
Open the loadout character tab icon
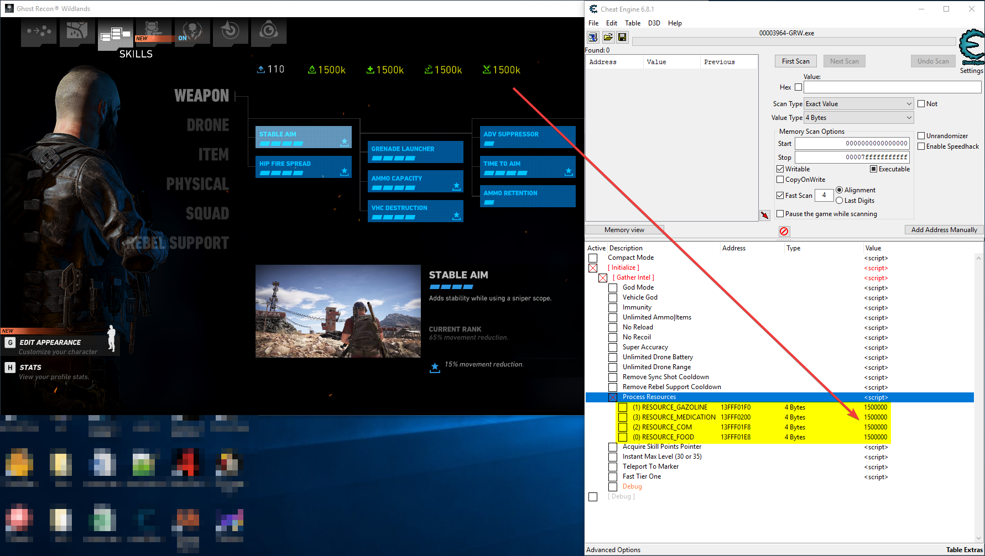coord(153,32)
